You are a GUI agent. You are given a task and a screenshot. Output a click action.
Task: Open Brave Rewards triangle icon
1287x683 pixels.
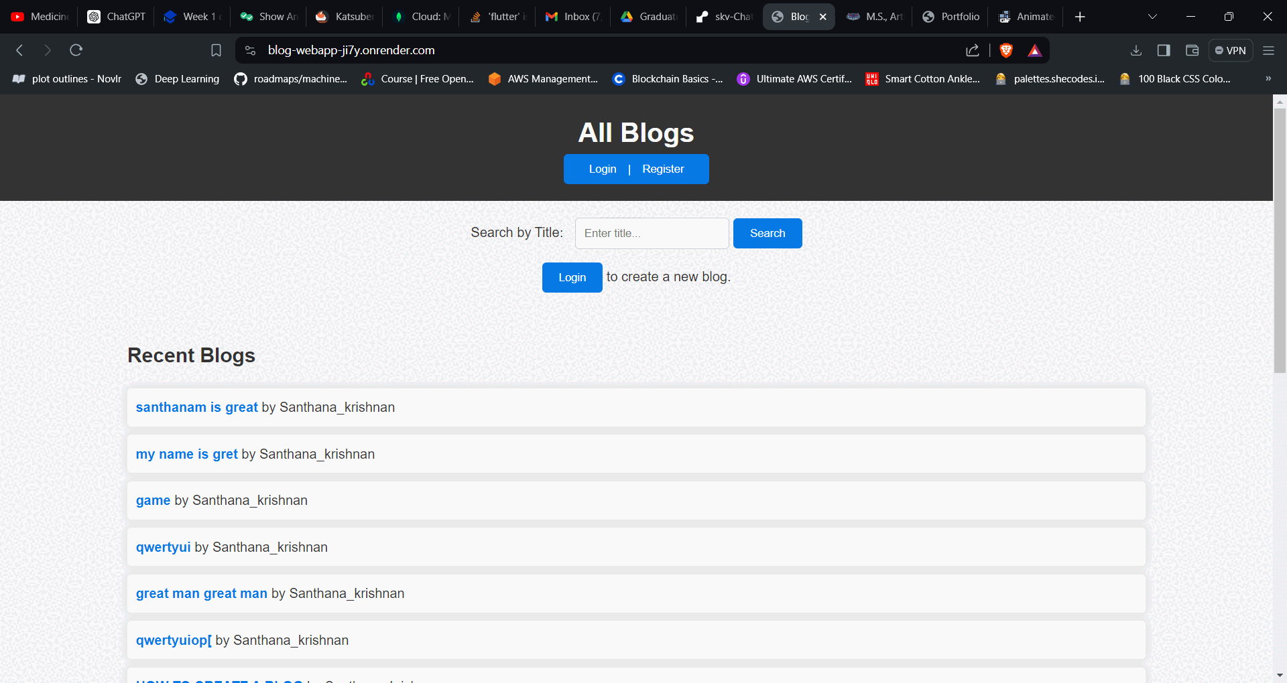(1035, 50)
